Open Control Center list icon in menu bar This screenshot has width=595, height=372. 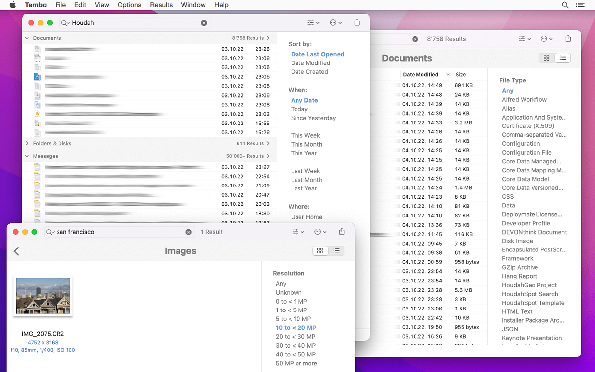coord(580,5)
